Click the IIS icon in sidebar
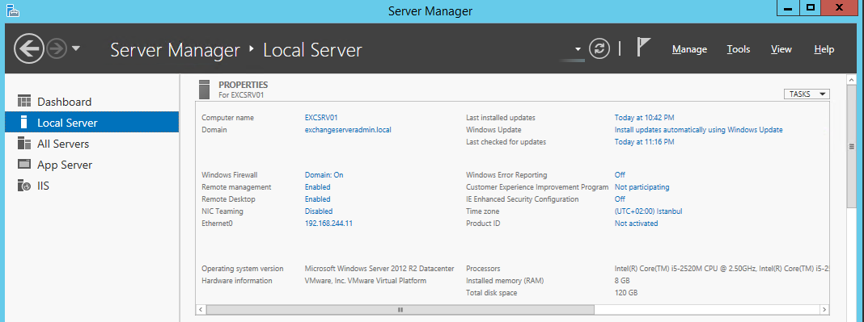 23,186
